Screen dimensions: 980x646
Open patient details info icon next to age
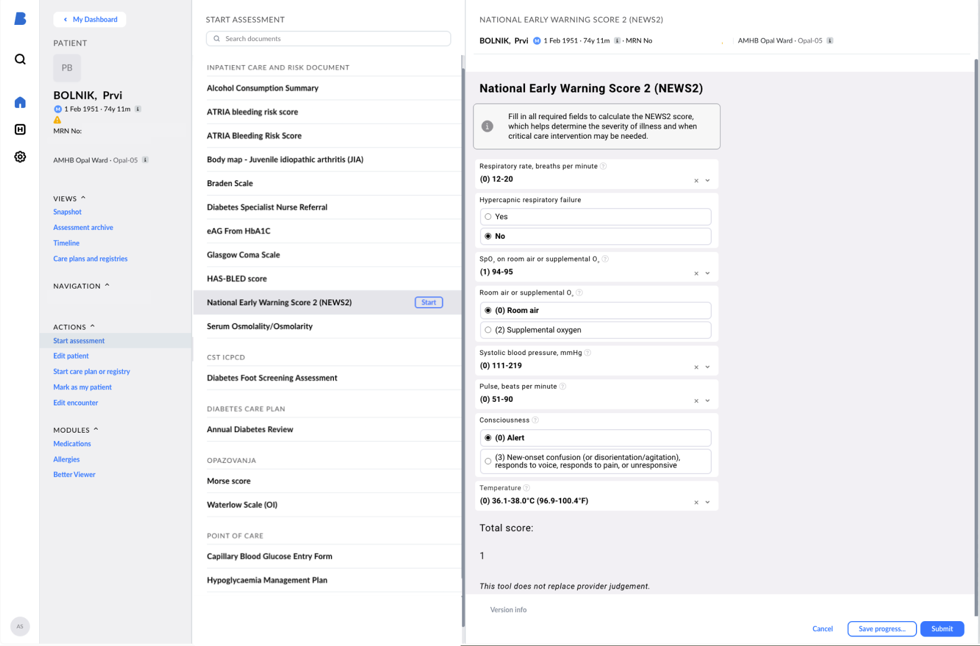138,108
